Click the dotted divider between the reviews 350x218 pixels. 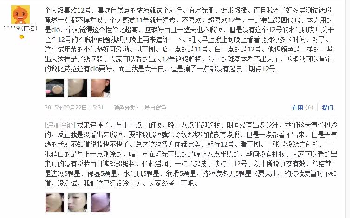[191, 116]
